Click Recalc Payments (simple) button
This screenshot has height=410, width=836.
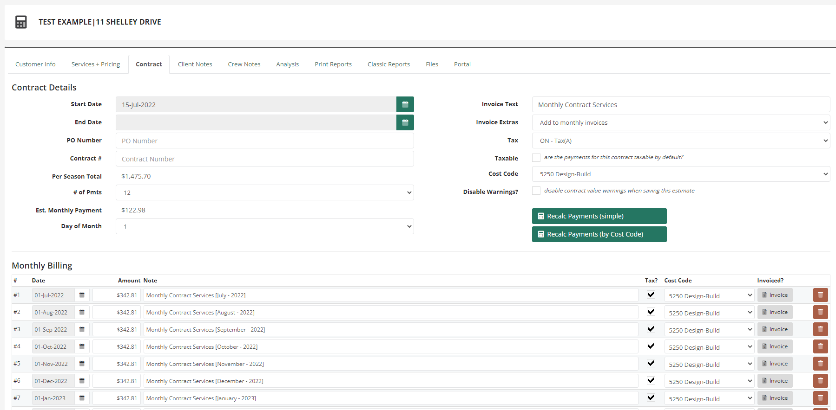point(599,216)
